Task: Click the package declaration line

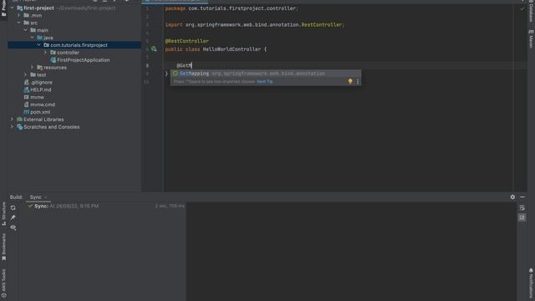Action: click(232, 8)
